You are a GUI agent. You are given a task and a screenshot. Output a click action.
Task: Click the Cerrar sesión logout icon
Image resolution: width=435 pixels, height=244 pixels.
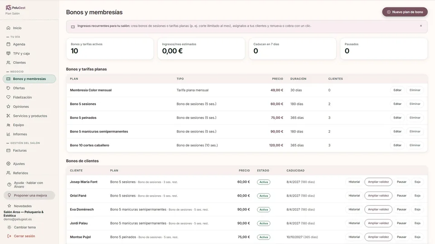pos(9,236)
